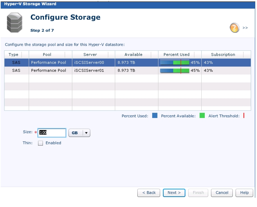The width and height of the screenshot is (257, 207).
Task: Expand the help panel with the >> arrows
Action: click(245, 28)
